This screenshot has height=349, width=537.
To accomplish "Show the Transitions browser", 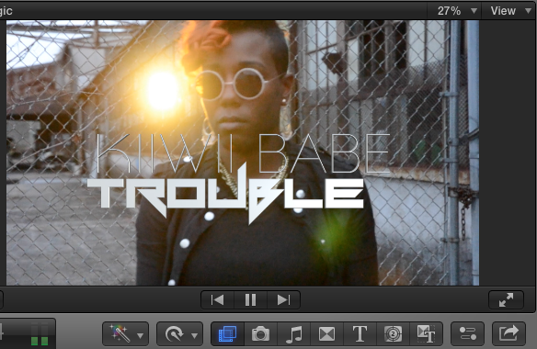I will tap(326, 333).
